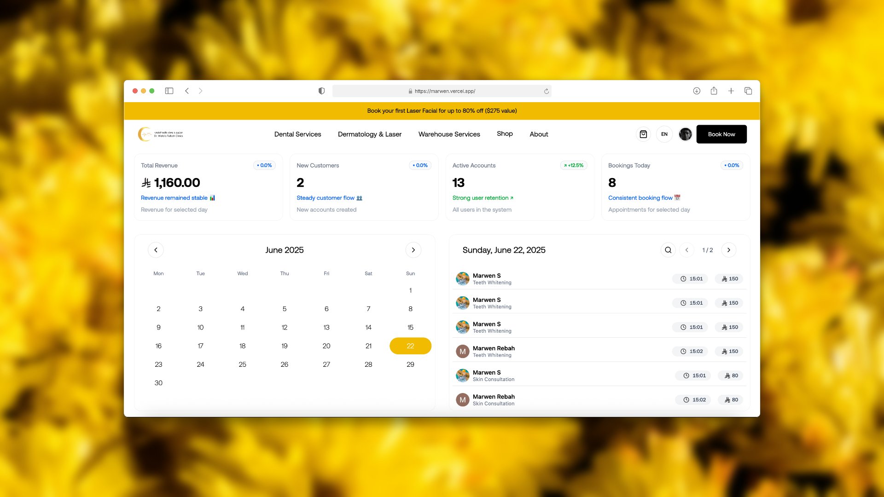Viewport: 884px width, 497px height.
Task: Open the shopping cart icon
Action: click(x=643, y=134)
